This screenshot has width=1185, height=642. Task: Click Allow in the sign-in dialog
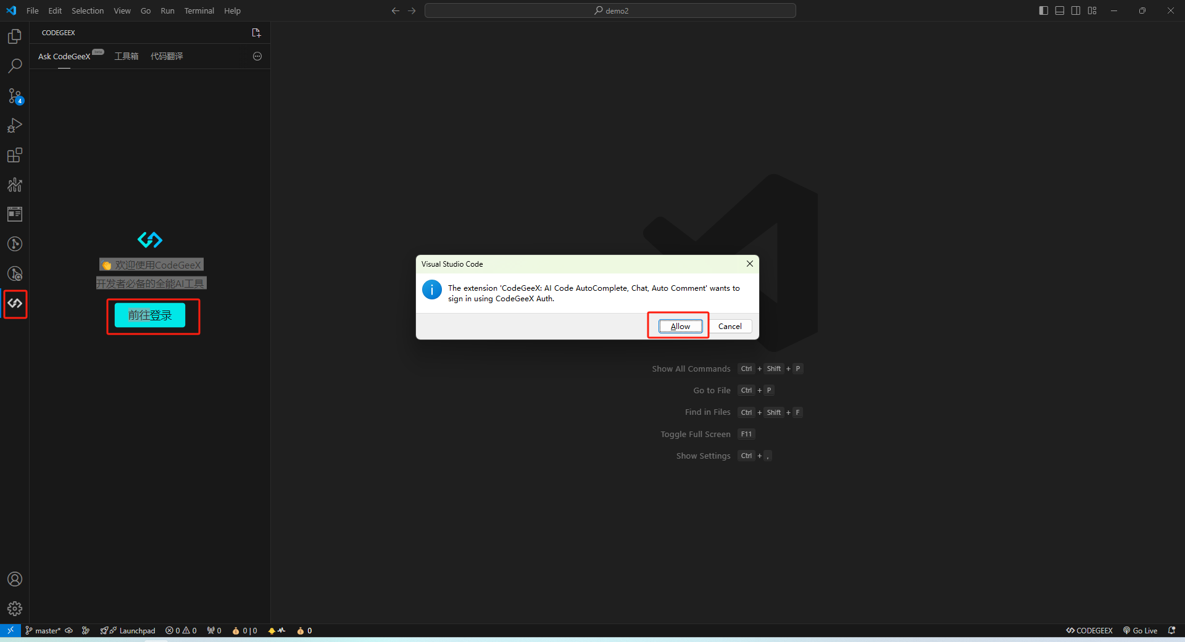click(680, 327)
